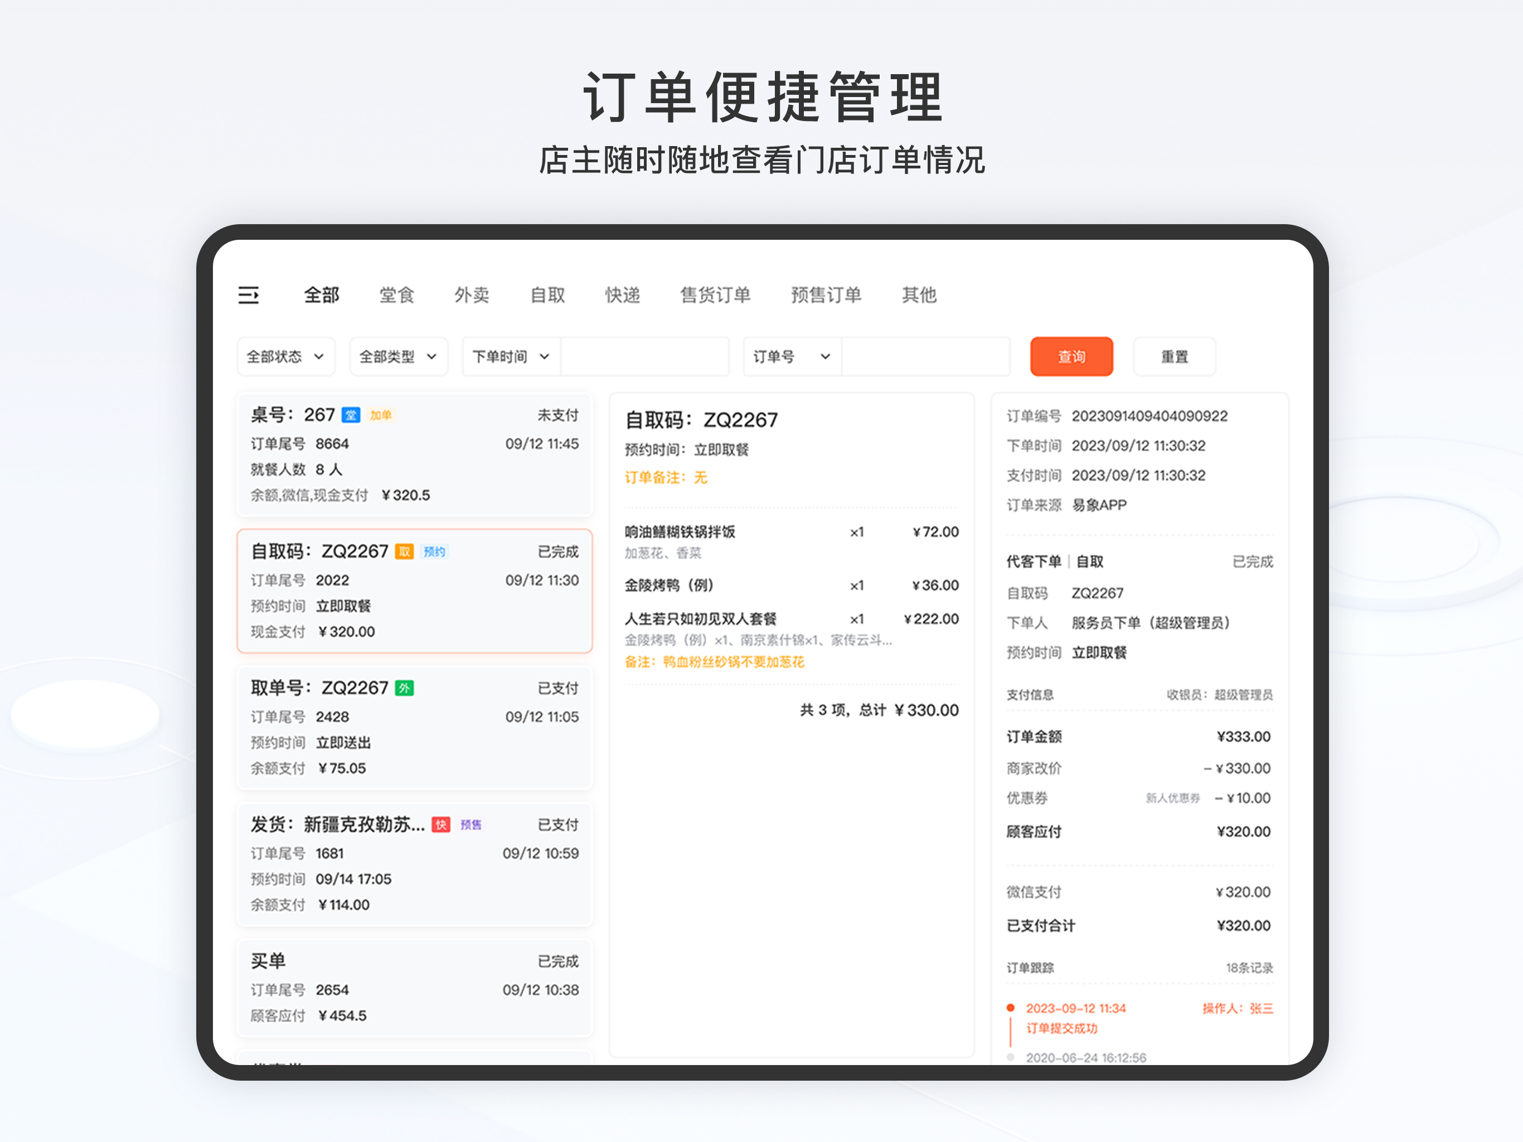Click the 顾客应付 ¥320.00 row
Screen dimensions: 1523x1142
pos(1139,831)
